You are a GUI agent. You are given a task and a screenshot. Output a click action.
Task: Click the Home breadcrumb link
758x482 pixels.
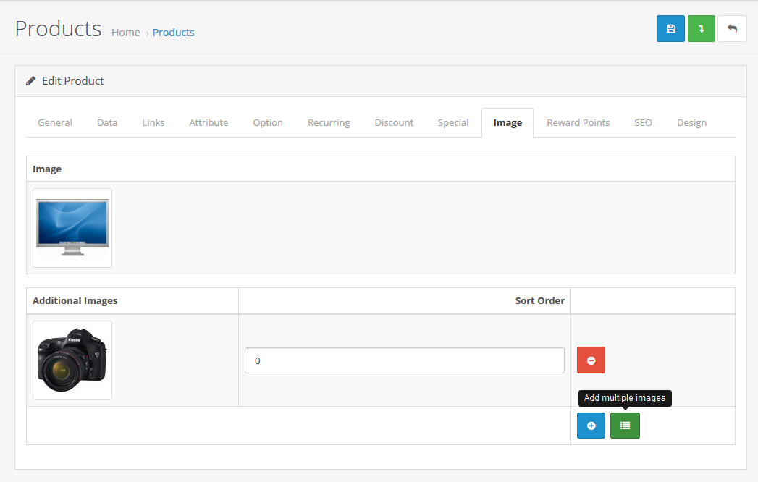click(x=126, y=33)
